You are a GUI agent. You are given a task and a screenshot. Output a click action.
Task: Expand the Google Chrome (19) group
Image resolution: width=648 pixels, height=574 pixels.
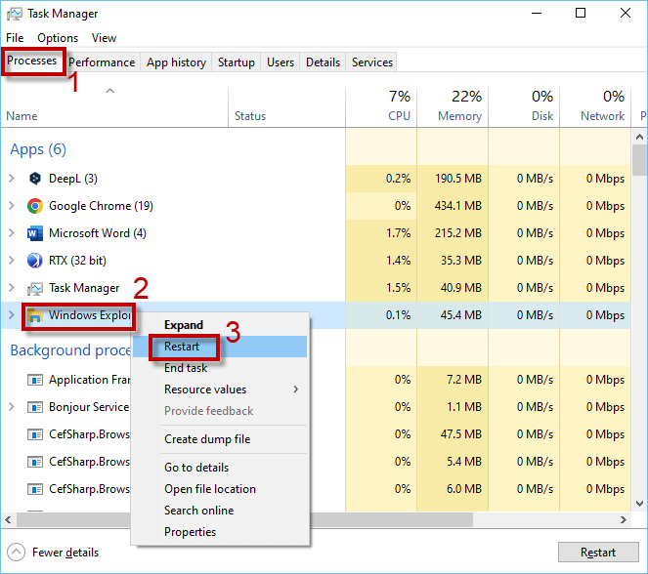tap(12, 206)
